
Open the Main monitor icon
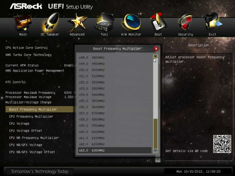point(23,22)
